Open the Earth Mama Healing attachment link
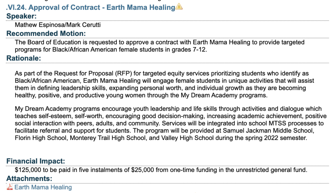 coord(43,187)
